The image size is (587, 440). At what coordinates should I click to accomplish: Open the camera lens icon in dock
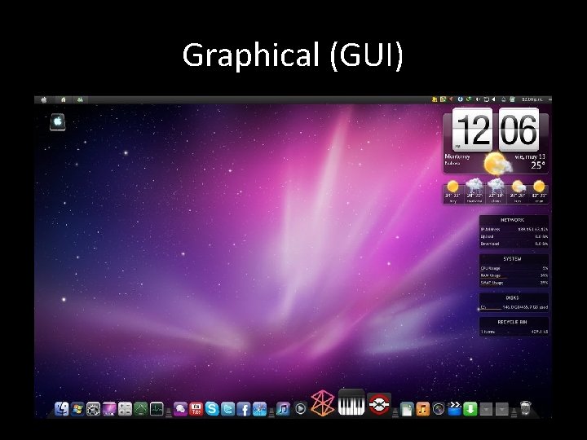[x=439, y=408]
